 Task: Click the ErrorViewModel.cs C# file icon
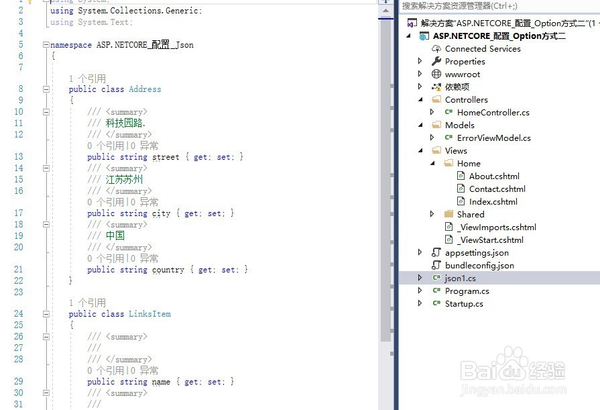[448, 138]
